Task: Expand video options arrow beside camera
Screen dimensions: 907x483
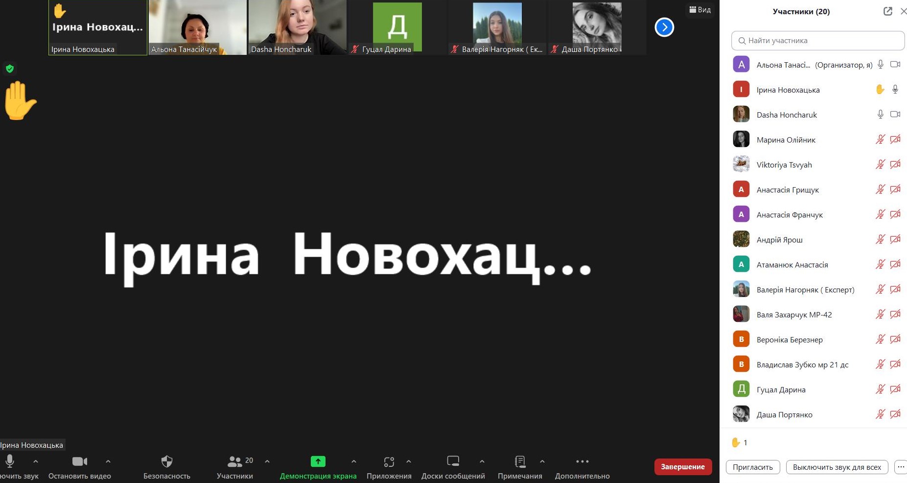Action: click(108, 461)
